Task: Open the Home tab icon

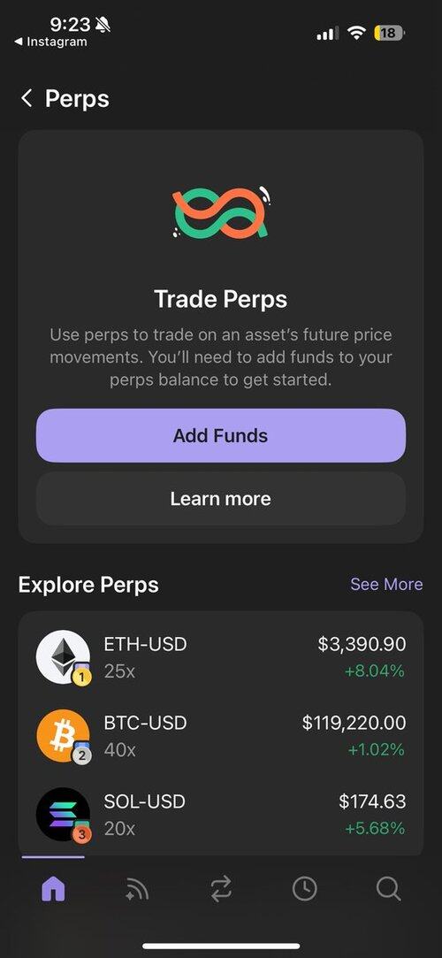Action: coord(53,889)
